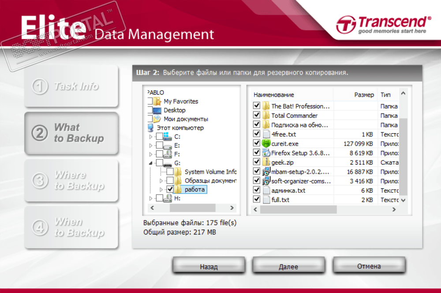Check the System Volume Info checkbox

point(170,172)
